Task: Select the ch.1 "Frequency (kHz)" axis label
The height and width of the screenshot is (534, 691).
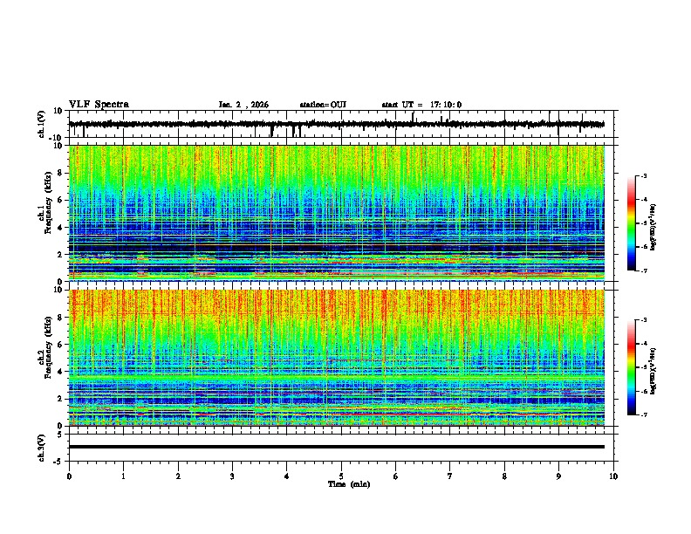Action: [48, 202]
